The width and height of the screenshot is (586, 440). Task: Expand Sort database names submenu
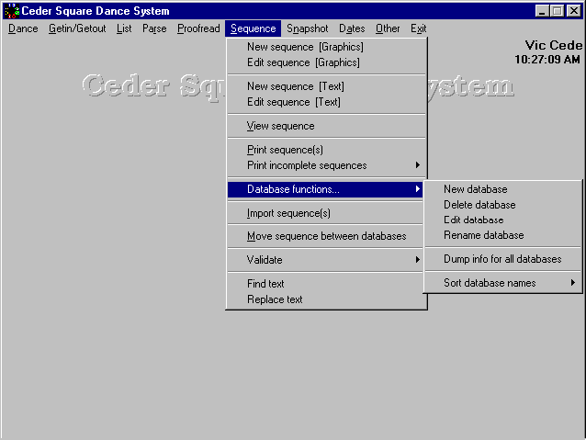coord(503,283)
